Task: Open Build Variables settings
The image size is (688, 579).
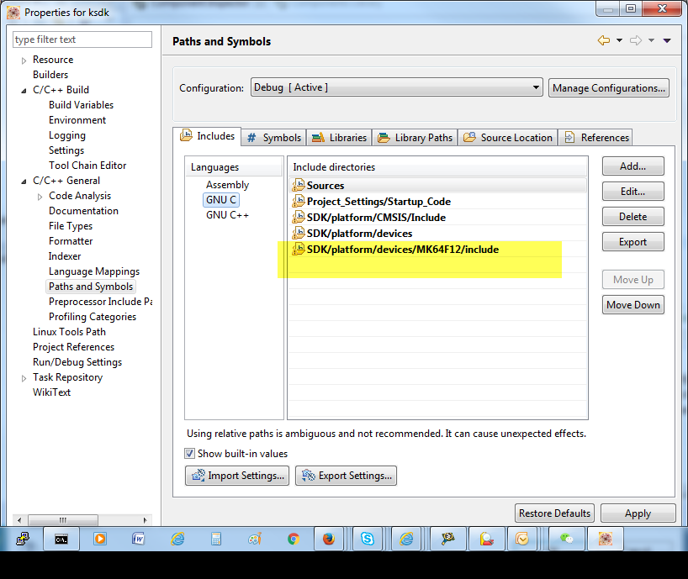Action: [82, 105]
